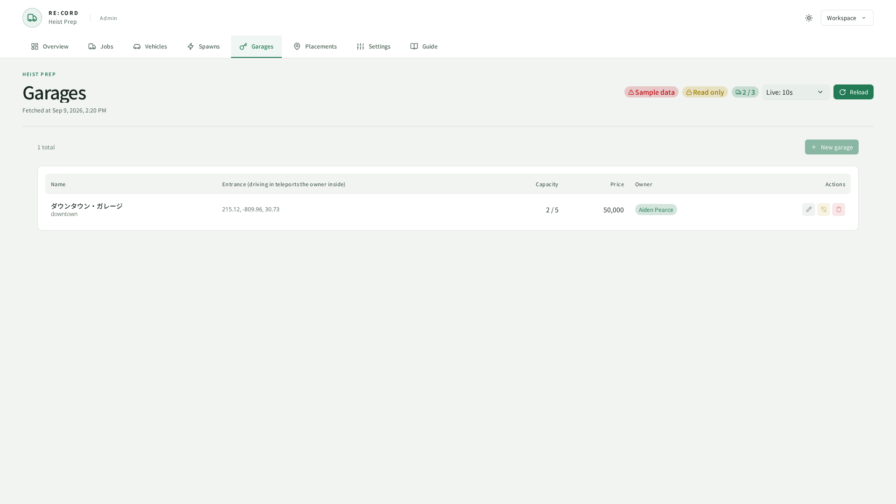Delete the downtown garage with trash icon
Screen dimensions: 896x504
(839, 210)
